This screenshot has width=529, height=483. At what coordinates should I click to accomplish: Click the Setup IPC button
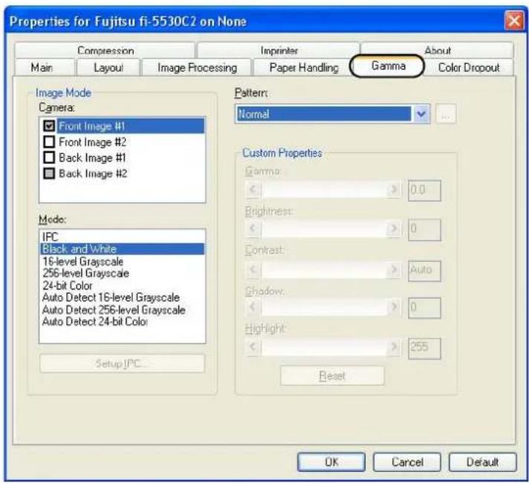coord(122,364)
